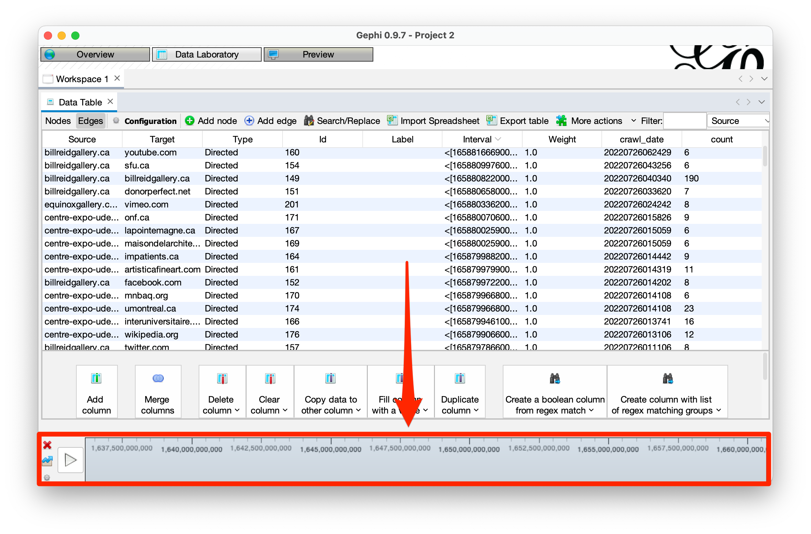Sort by the Source column header

[82, 139]
